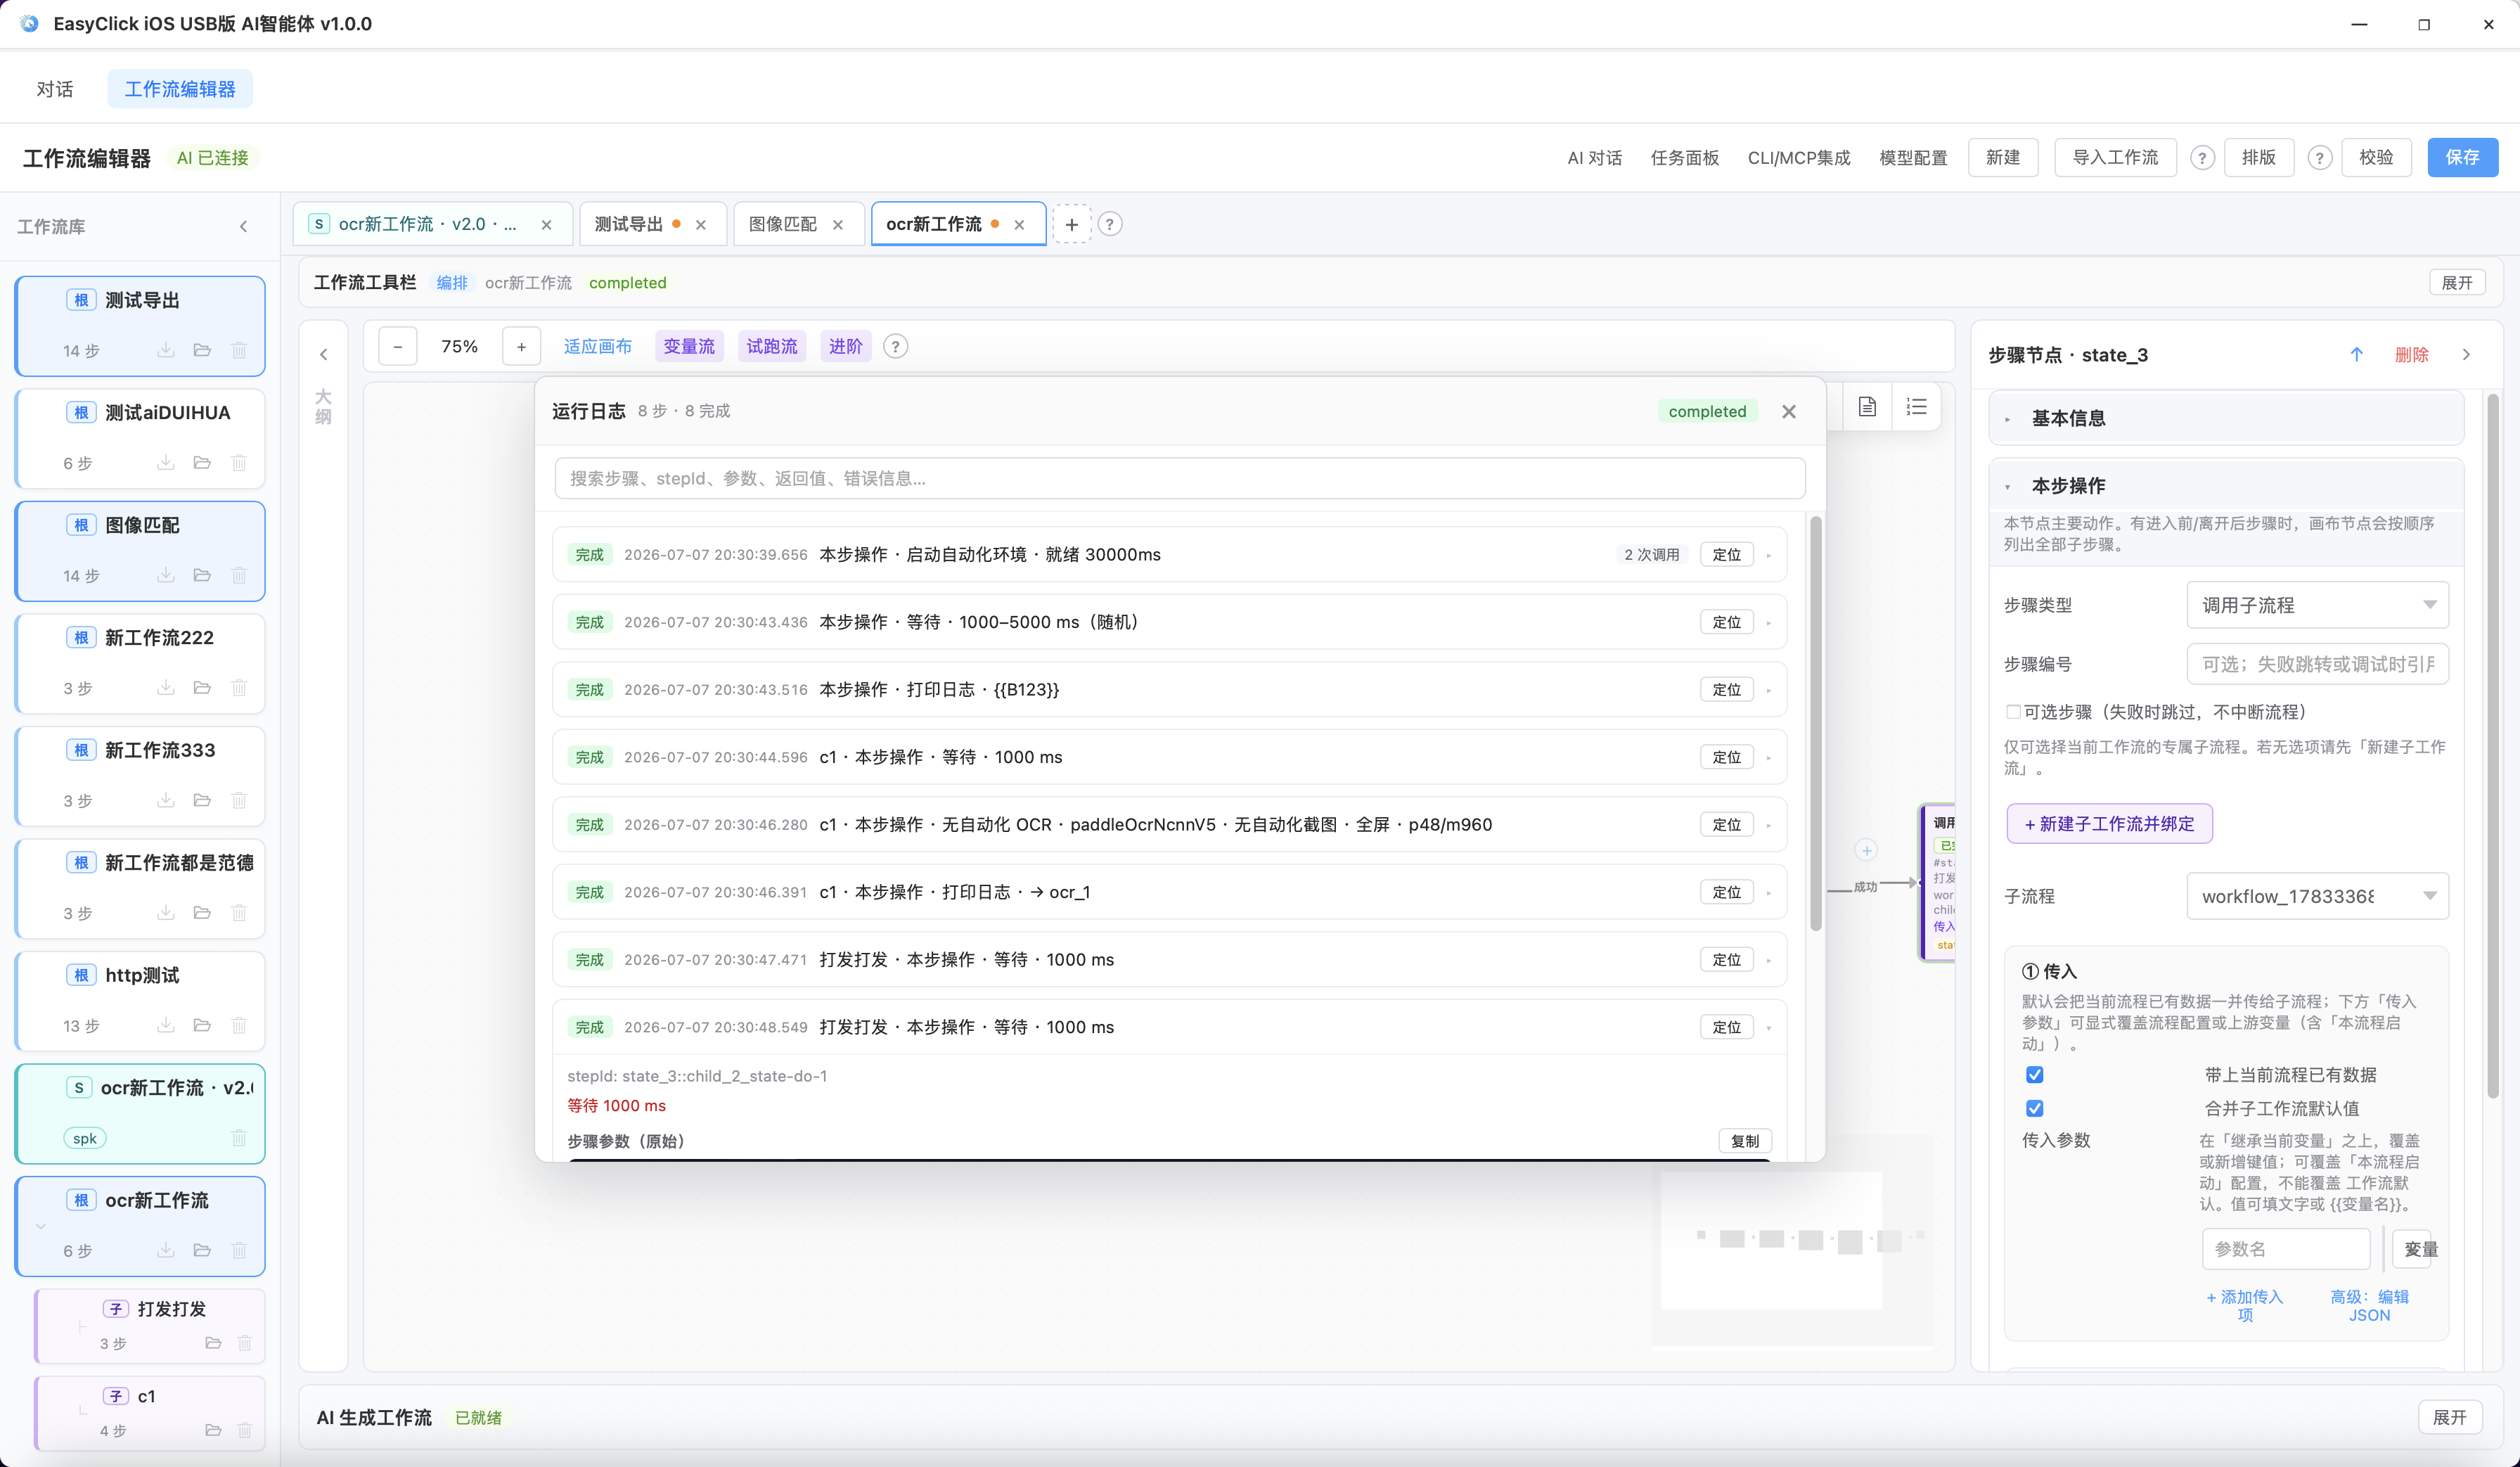Delete the ocr新工作流 v2 spk package

click(239, 1138)
